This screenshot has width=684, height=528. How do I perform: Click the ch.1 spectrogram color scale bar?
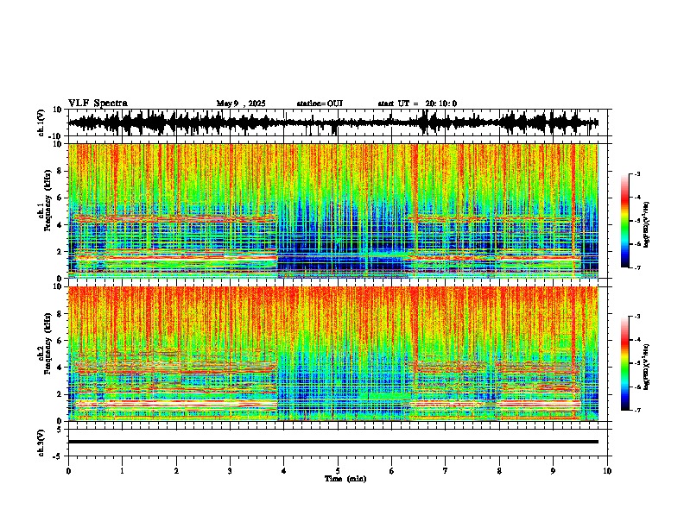pyautogui.click(x=625, y=221)
